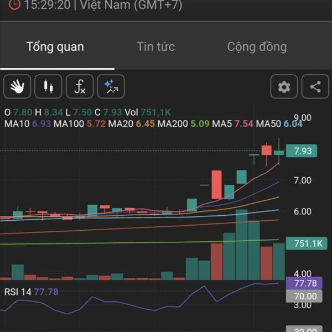
Task: Click the 7.93 current price tag
Action: tap(302, 151)
